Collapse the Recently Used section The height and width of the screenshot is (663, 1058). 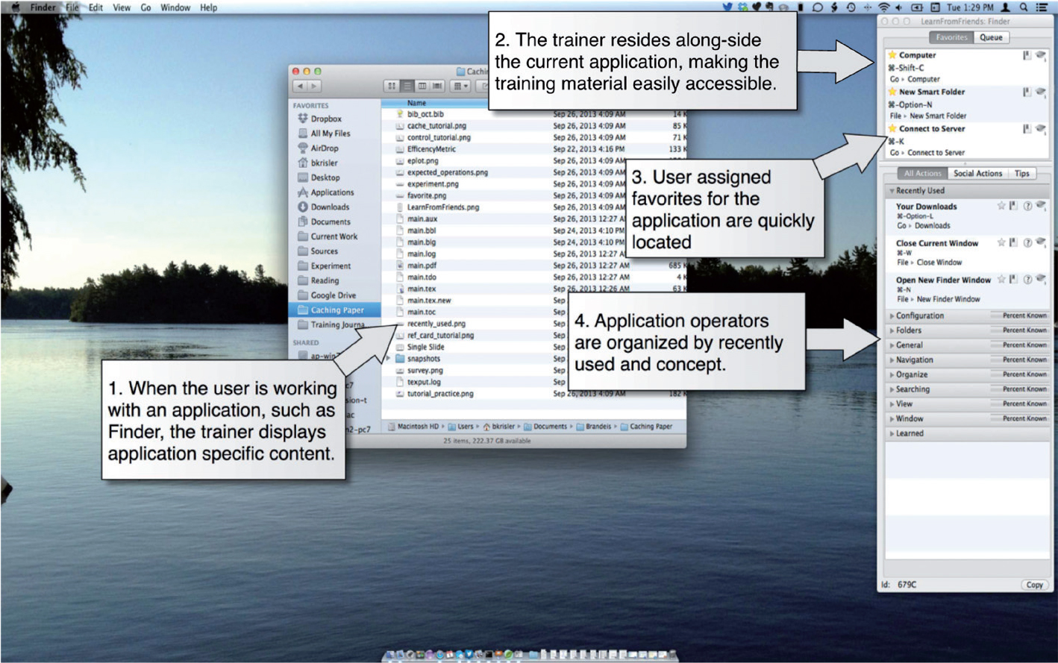(x=892, y=191)
